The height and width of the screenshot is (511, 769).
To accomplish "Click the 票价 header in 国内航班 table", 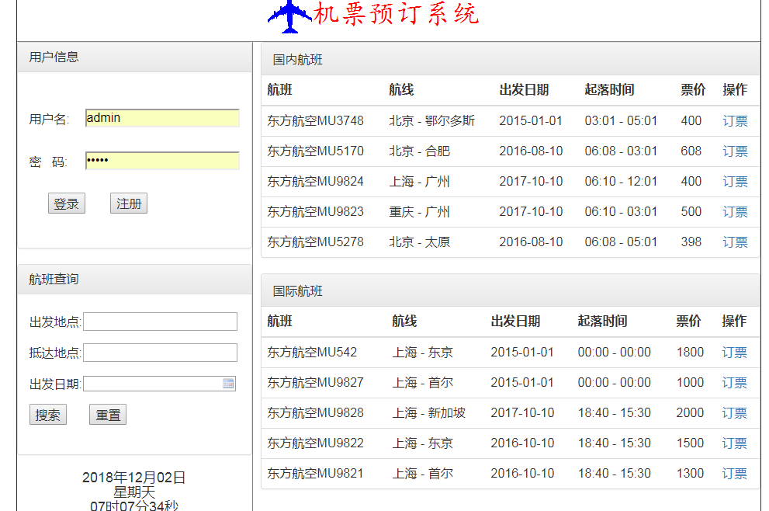I will (x=693, y=90).
